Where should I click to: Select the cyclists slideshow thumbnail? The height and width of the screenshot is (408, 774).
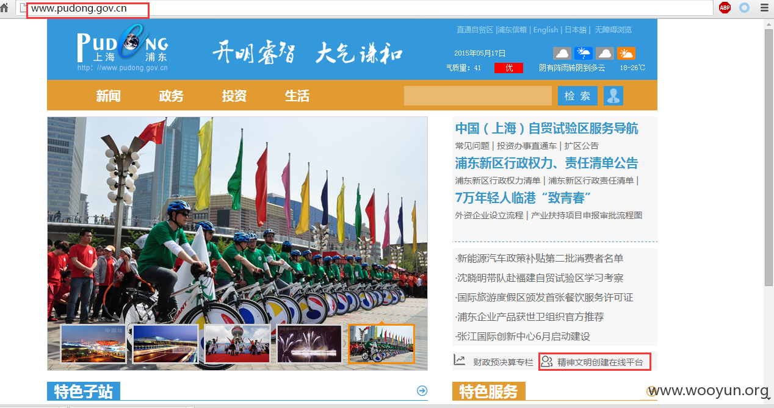pos(382,344)
